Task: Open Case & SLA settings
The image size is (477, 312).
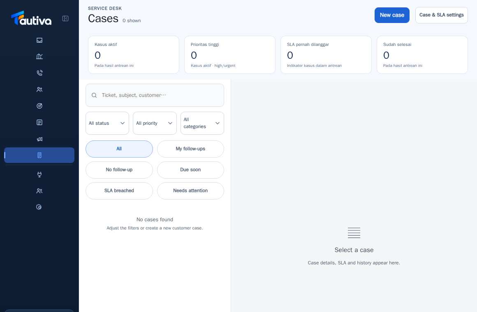Action: 441,15
